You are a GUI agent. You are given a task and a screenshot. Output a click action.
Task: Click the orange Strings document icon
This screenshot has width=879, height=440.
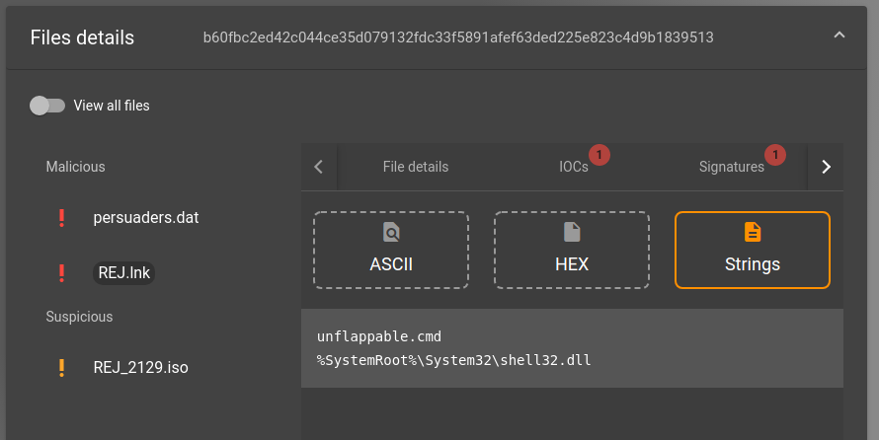click(753, 232)
